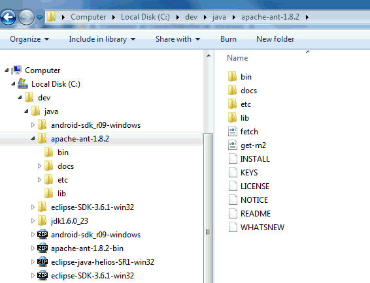
Task: Open the Share with menu
Action: coord(178,39)
